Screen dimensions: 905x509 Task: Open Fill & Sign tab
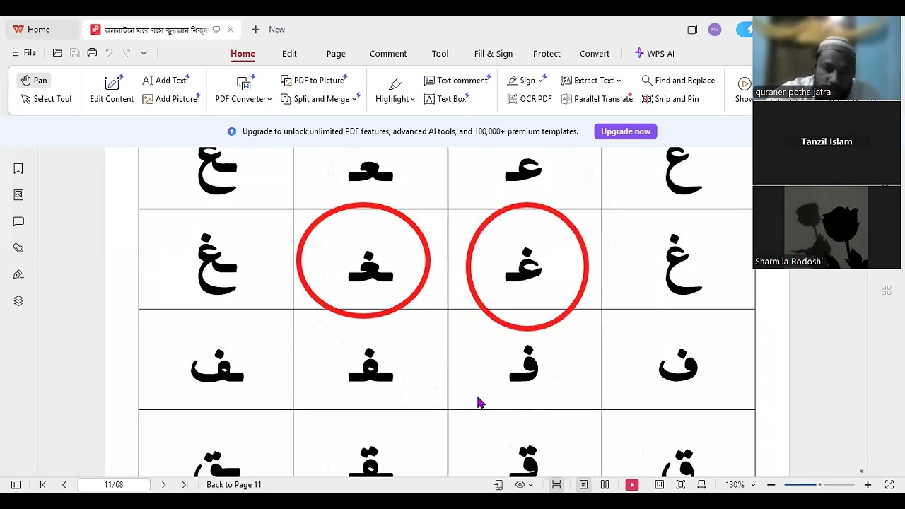494,54
